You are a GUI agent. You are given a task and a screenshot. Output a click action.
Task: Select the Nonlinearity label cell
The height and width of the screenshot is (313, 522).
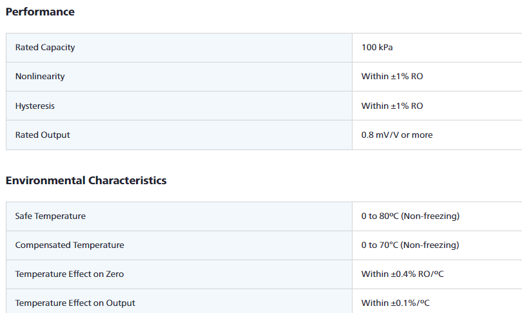click(40, 77)
